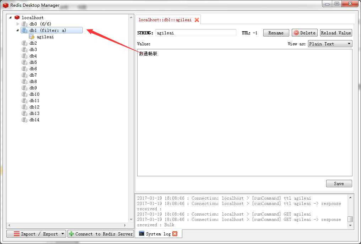
Task: Collapse the db1 (filter: a) node
Action: coord(17,30)
